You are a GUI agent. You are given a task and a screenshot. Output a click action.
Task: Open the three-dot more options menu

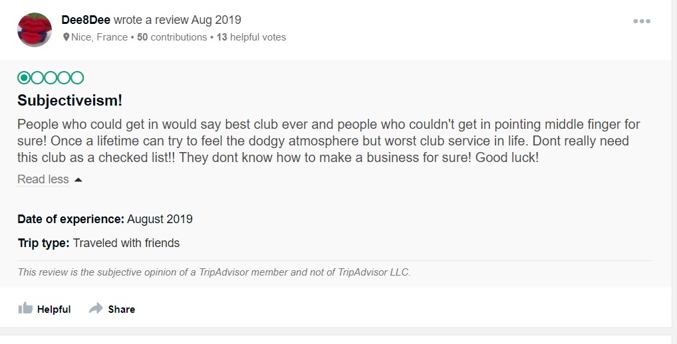(641, 21)
